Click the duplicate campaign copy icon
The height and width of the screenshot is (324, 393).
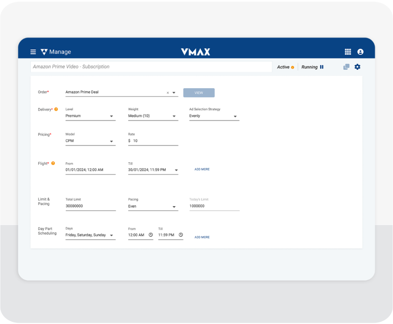click(x=346, y=67)
